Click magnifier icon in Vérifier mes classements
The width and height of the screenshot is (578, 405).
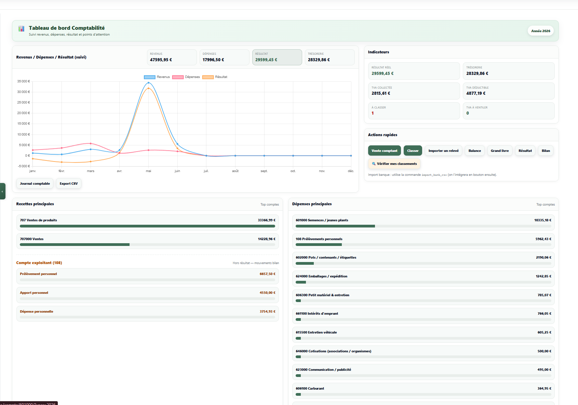tap(374, 164)
